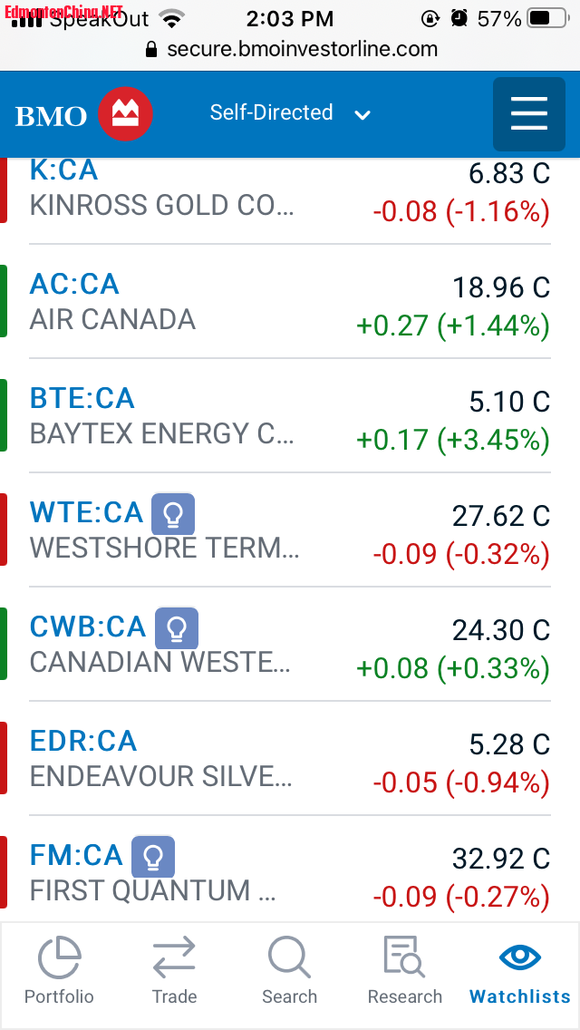Tap lightbulb icon beside WTE:CA
The image size is (580, 1030).
pyautogui.click(x=173, y=514)
